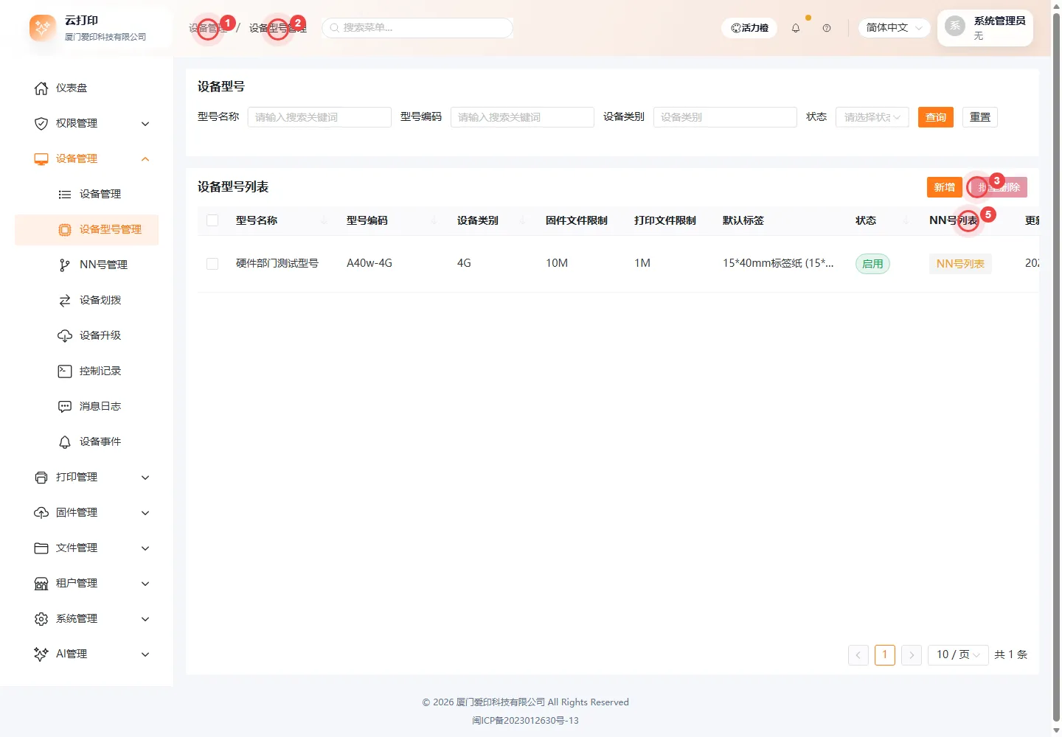Open the help question mark icon

(827, 28)
